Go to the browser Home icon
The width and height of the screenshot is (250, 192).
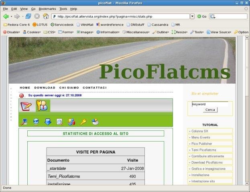tap(46, 16)
